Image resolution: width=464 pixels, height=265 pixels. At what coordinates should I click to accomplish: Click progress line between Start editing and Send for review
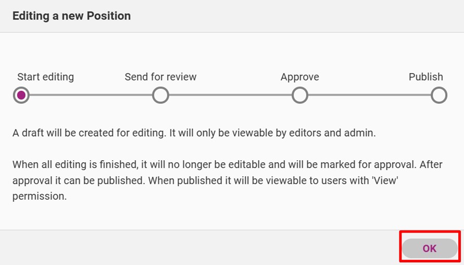tap(91, 95)
